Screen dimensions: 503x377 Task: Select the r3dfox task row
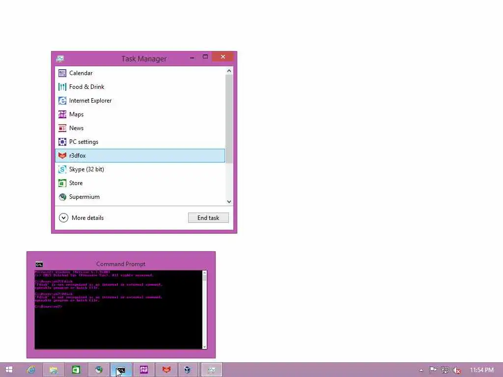coord(140,156)
